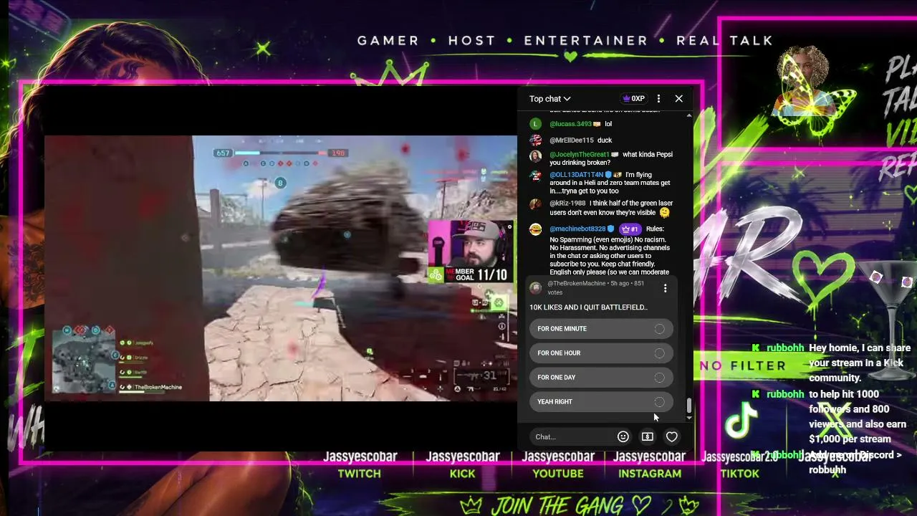Click the TWITCH label under Jassyescobar
The width and height of the screenshot is (917, 516).
click(360, 474)
